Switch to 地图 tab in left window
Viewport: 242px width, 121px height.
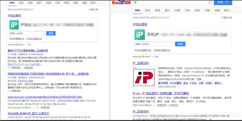[84, 3]
